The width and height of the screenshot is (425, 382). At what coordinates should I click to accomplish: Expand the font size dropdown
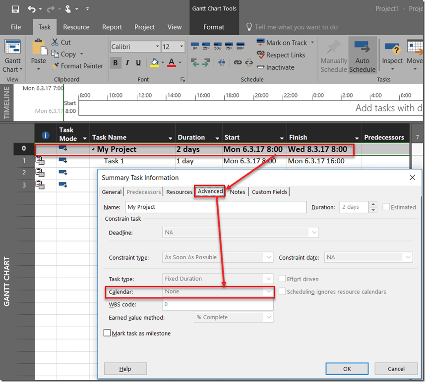click(182, 47)
